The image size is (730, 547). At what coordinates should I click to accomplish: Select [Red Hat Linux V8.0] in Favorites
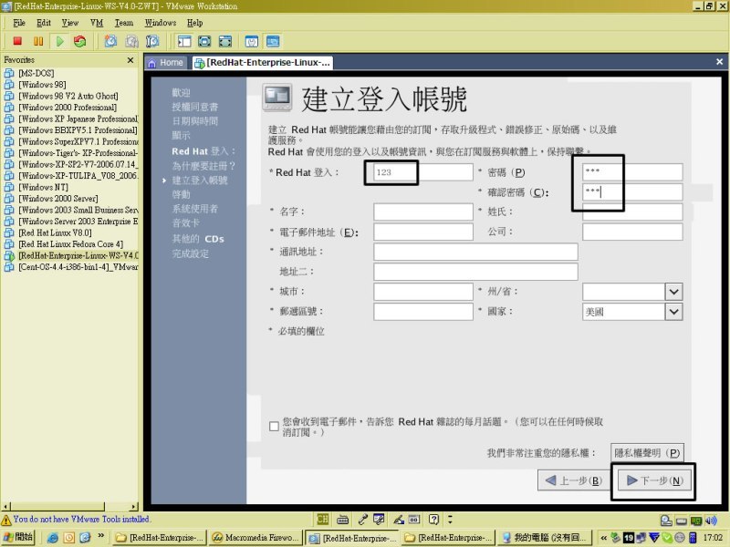[48, 232]
